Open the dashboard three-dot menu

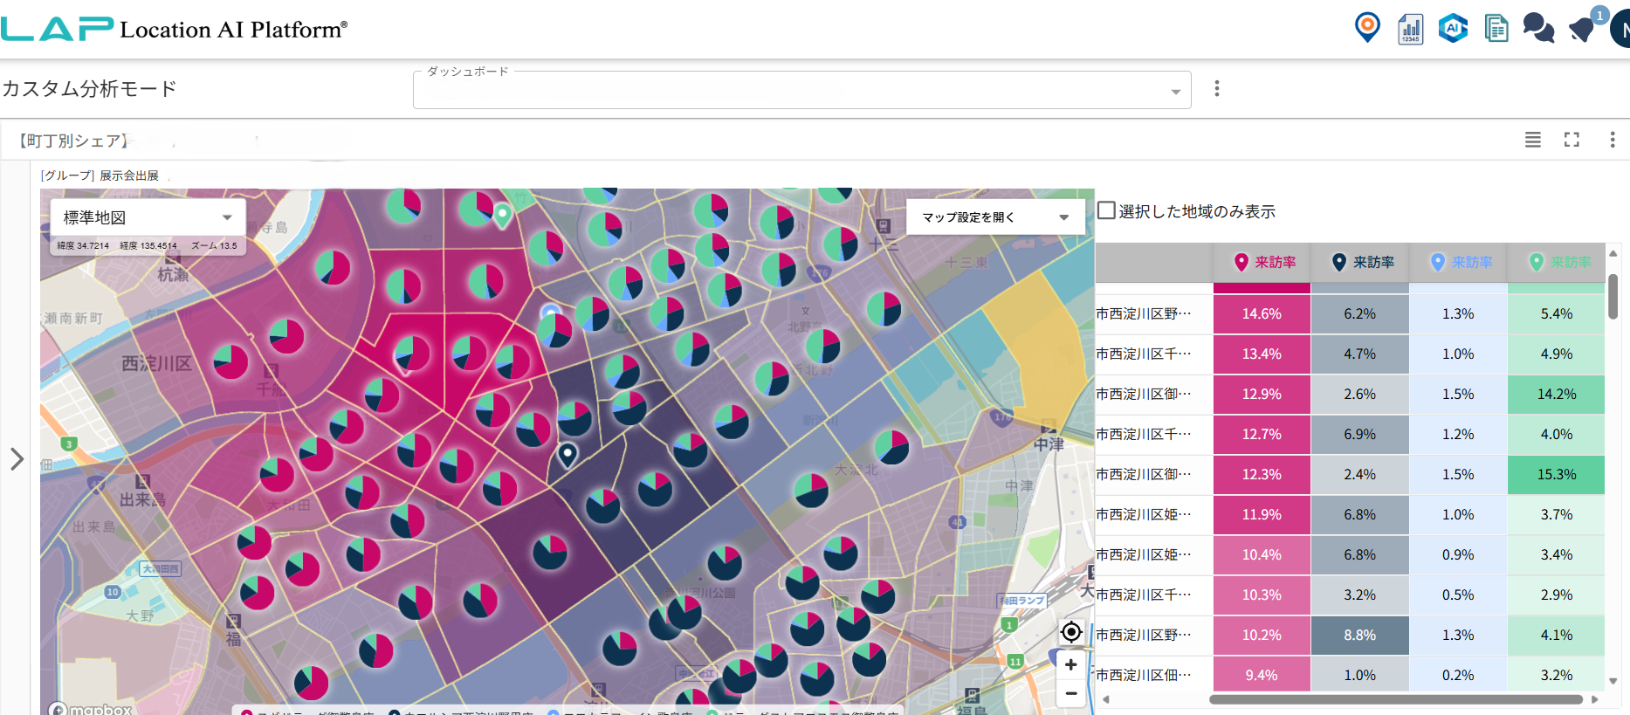[1216, 89]
